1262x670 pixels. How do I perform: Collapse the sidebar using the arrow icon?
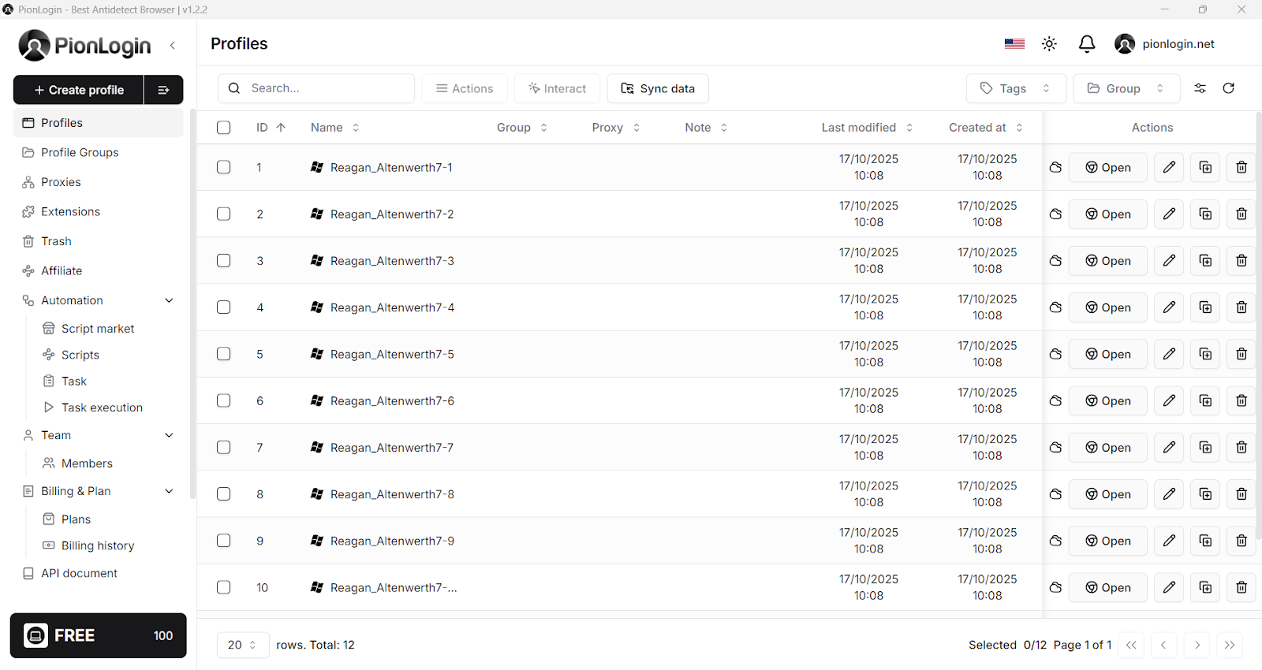(173, 46)
